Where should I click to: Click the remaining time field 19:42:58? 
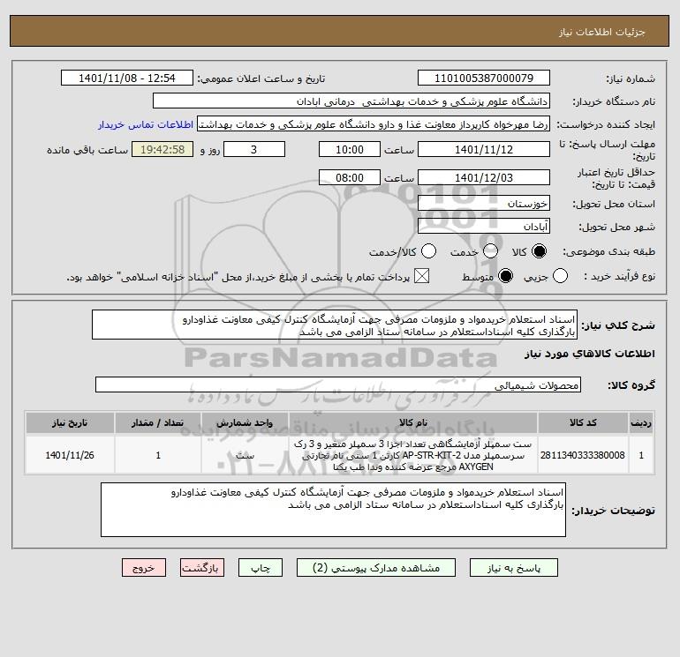coord(162,150)
